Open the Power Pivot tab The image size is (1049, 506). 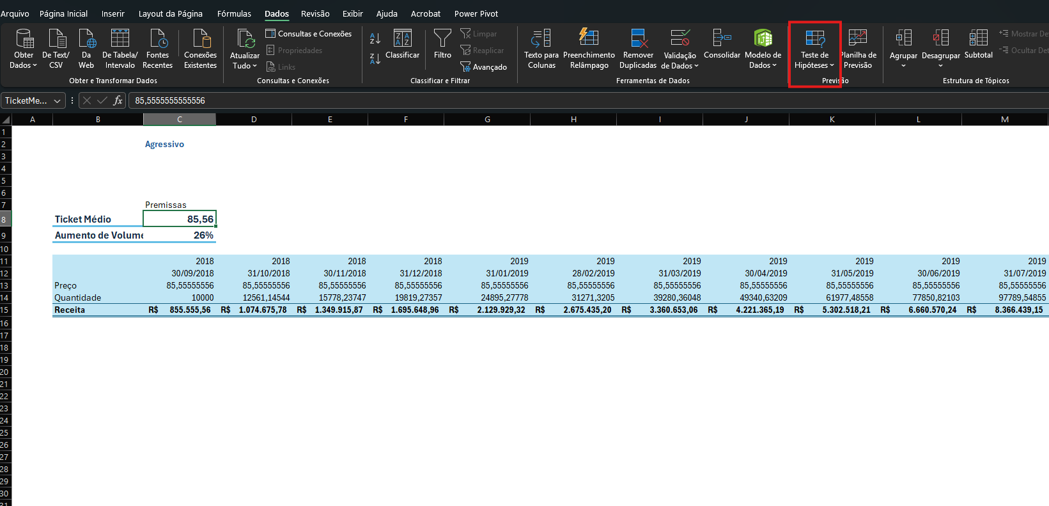tap(476, 13)
